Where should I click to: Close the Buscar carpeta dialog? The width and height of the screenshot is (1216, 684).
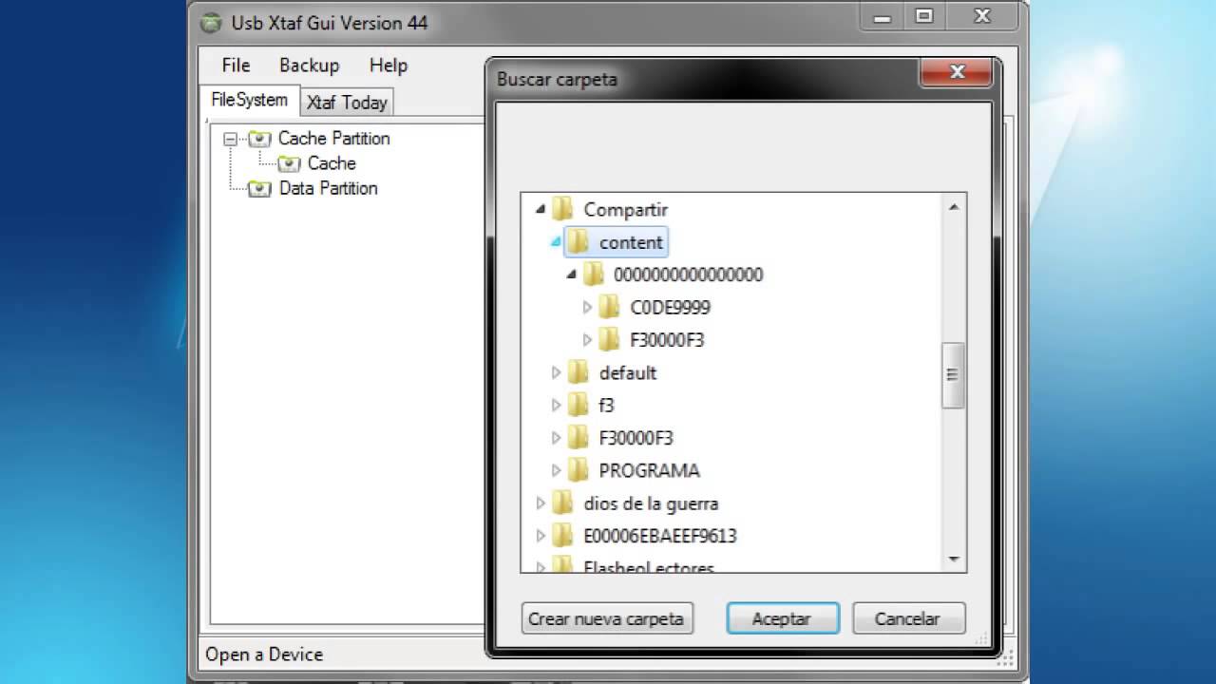(957, 72)
